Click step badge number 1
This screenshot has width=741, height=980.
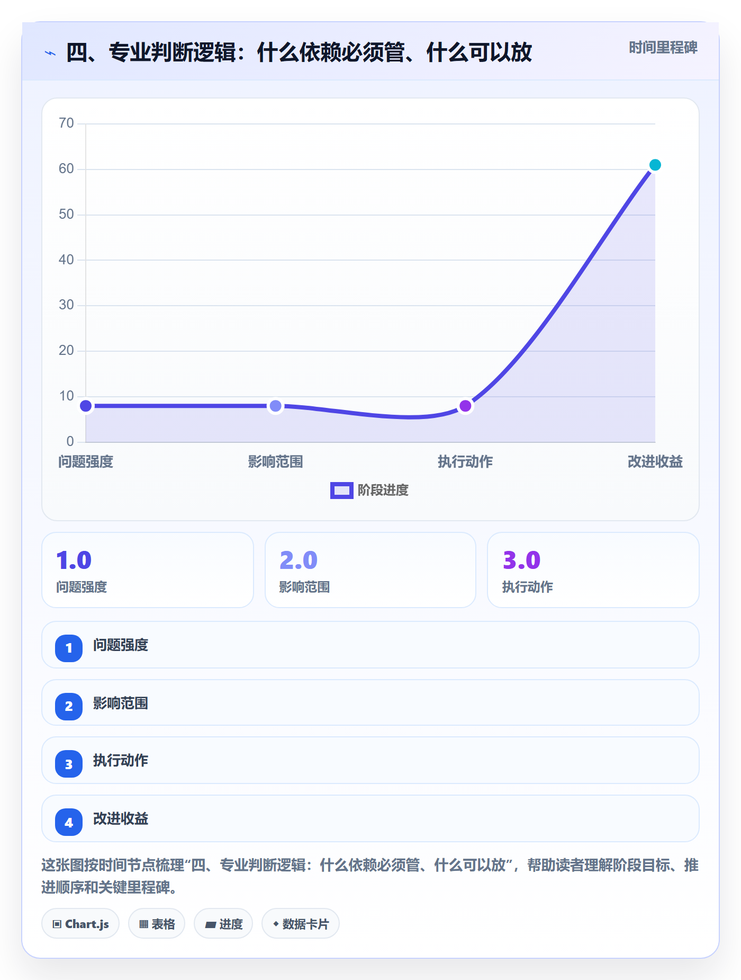click(x=69, y=648)
